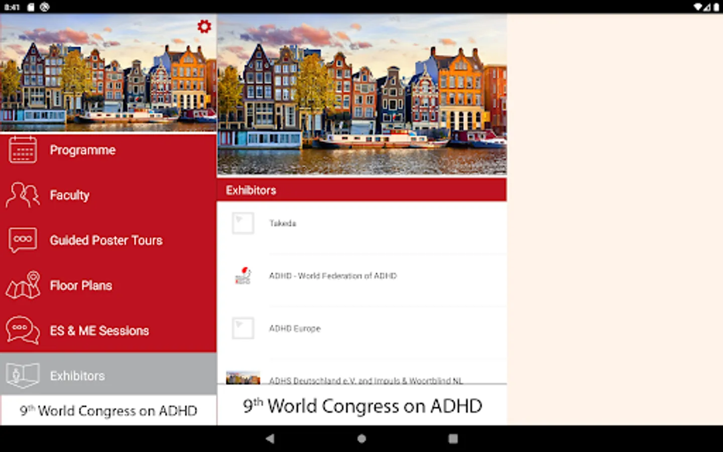Screen dimensions: 723x452
Task: Tap the Faculty people icon
Action: [x=23, y=195]
